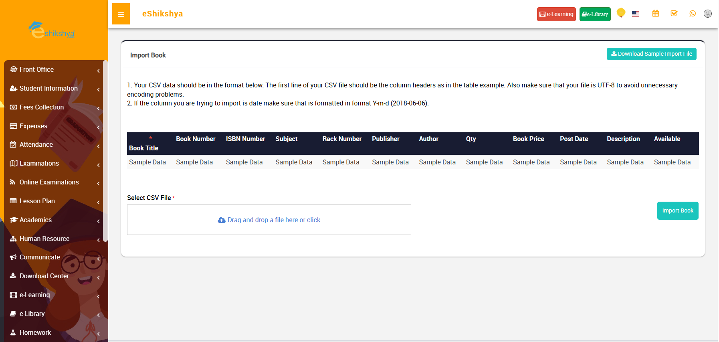719x342 pixels.
Task: Open Student Information menu item
Action: pyautogui.click(x=48, y=88)
